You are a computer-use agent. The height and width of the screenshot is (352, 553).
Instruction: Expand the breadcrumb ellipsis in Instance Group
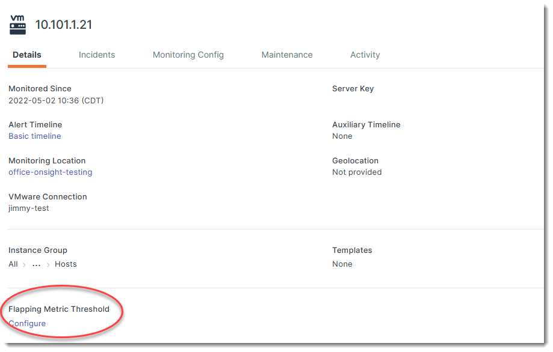click(x=36, y=264)
